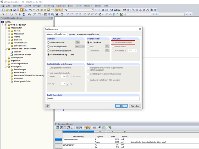Select Wie Bildschirm-Ansicht radio option
This screenshot has height=149, width=199.
[x=113, y=43]
